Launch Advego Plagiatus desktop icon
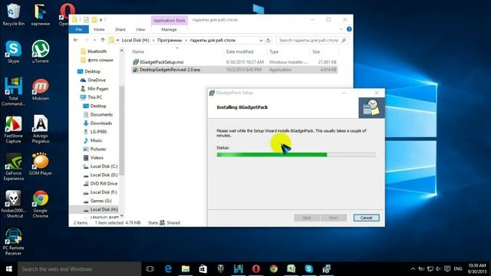The width and height of the screenshot is (491, 276). coord(41,130)
